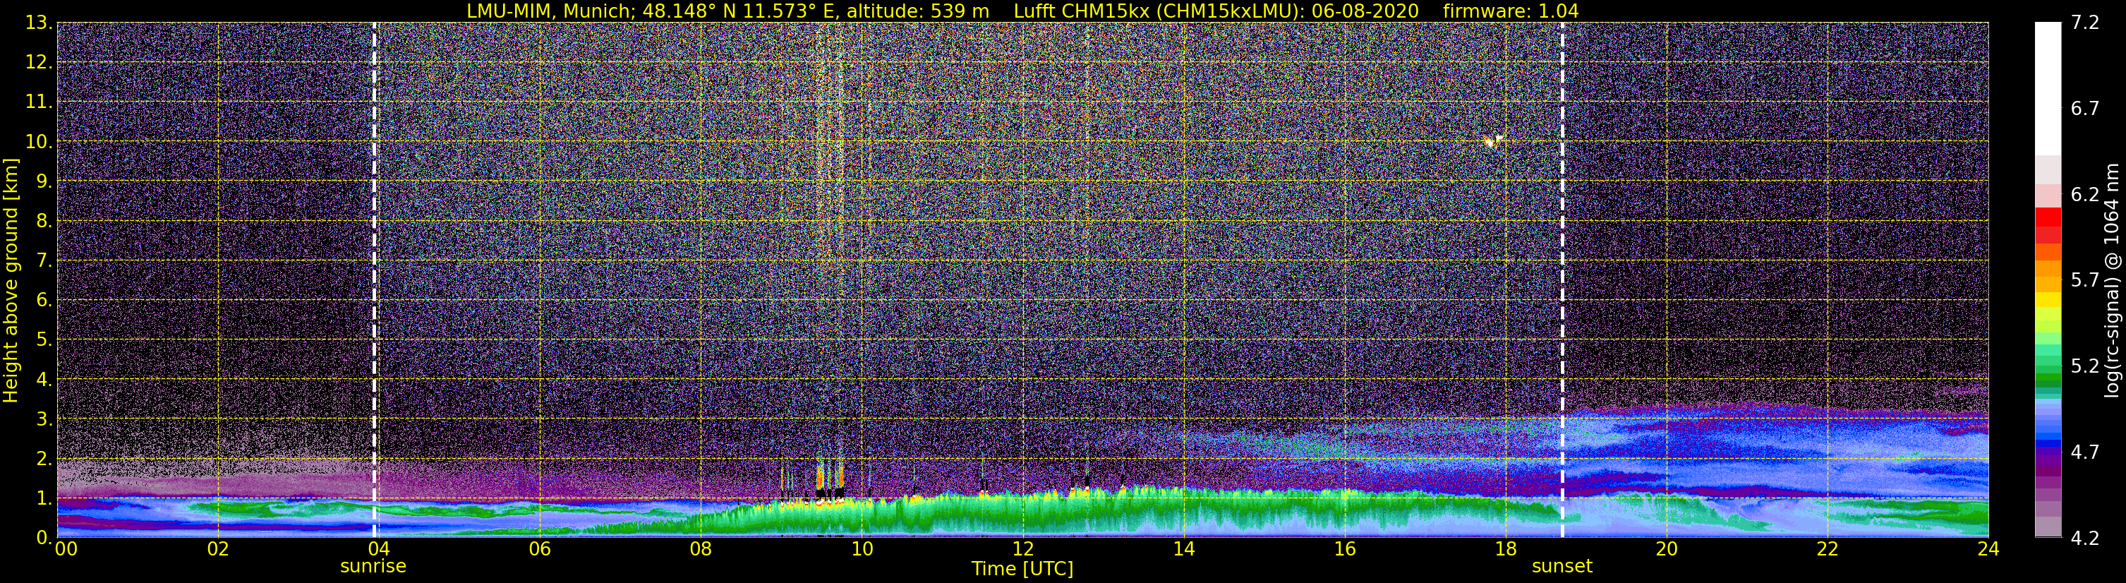
Task: Click the 'Time [UTC]' axis label
Action: 1022,568
